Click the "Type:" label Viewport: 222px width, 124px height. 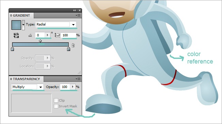click(30, 24)
